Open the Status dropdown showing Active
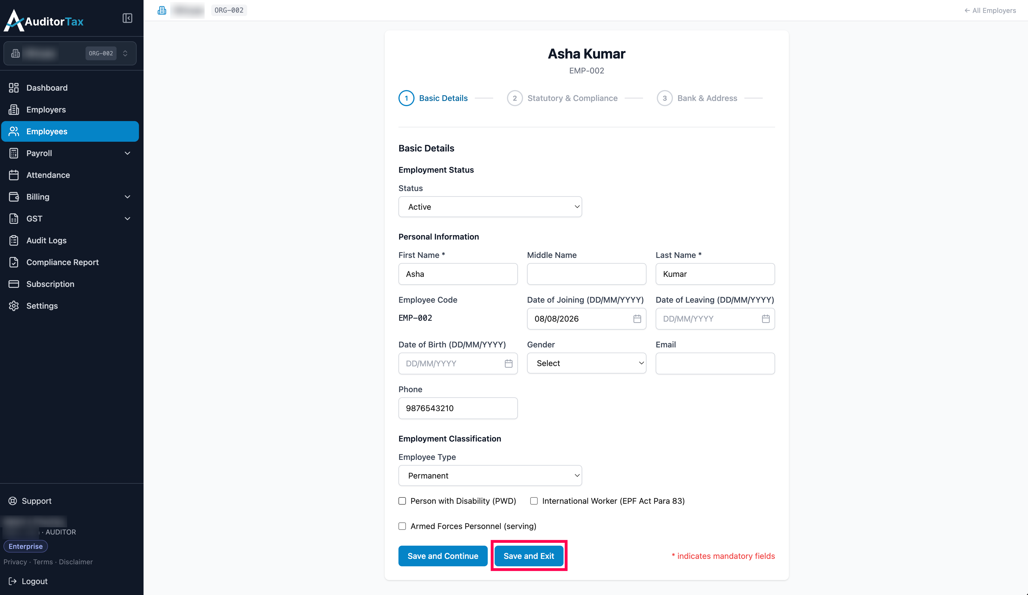Viewport: 1028px width, 595px height. 490,207
